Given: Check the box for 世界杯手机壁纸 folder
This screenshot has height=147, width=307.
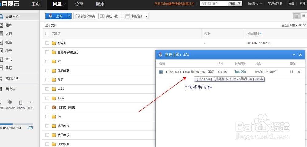Looking at the screenshot, I should click(47, 52).
